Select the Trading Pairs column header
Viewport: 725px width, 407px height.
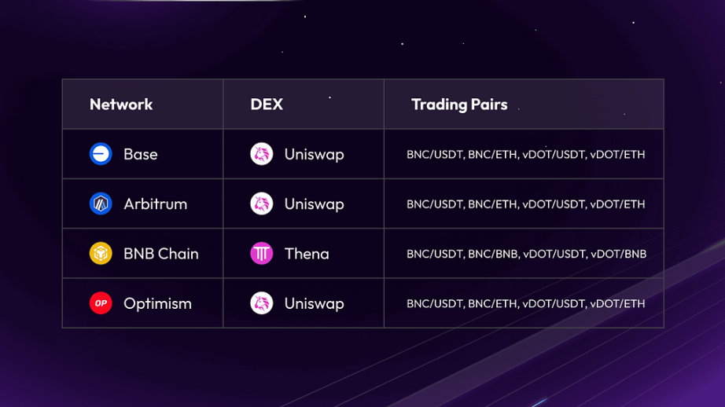459,104
